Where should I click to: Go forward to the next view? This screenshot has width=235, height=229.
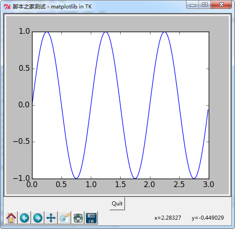click(38, 218)
